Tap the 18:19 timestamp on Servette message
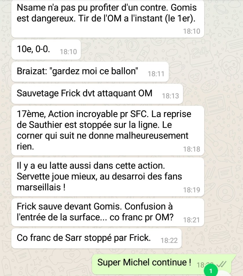This screenshot has height=276, width=243. click(191, 190)
